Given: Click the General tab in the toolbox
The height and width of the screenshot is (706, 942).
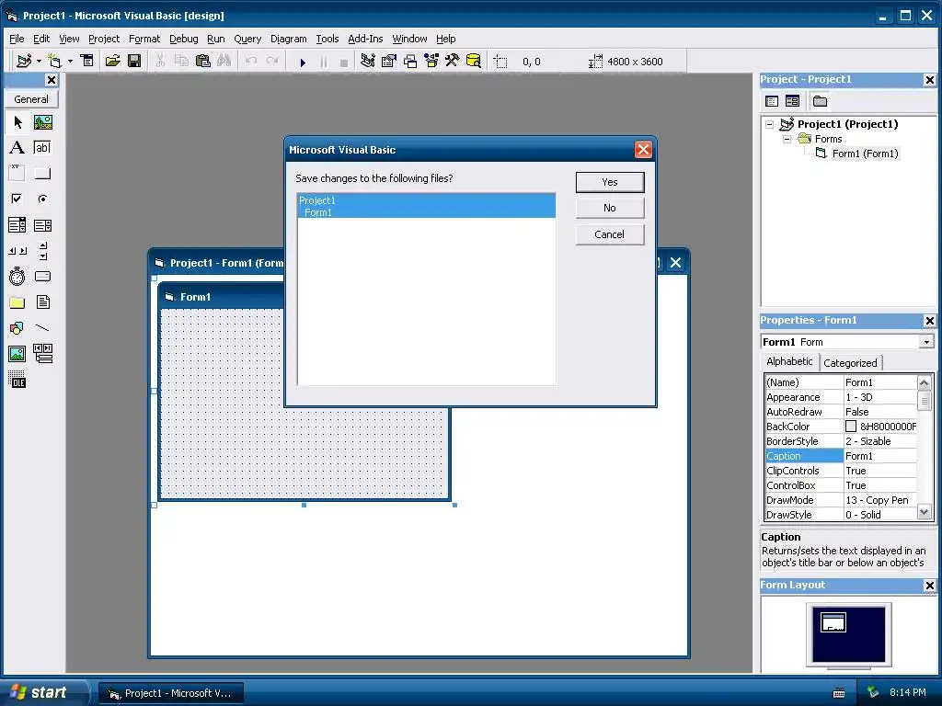Looking at the screenshot, I should (x=31, y=99).
